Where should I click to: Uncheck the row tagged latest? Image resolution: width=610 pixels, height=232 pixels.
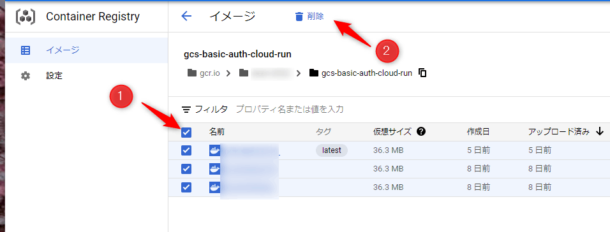186,150
